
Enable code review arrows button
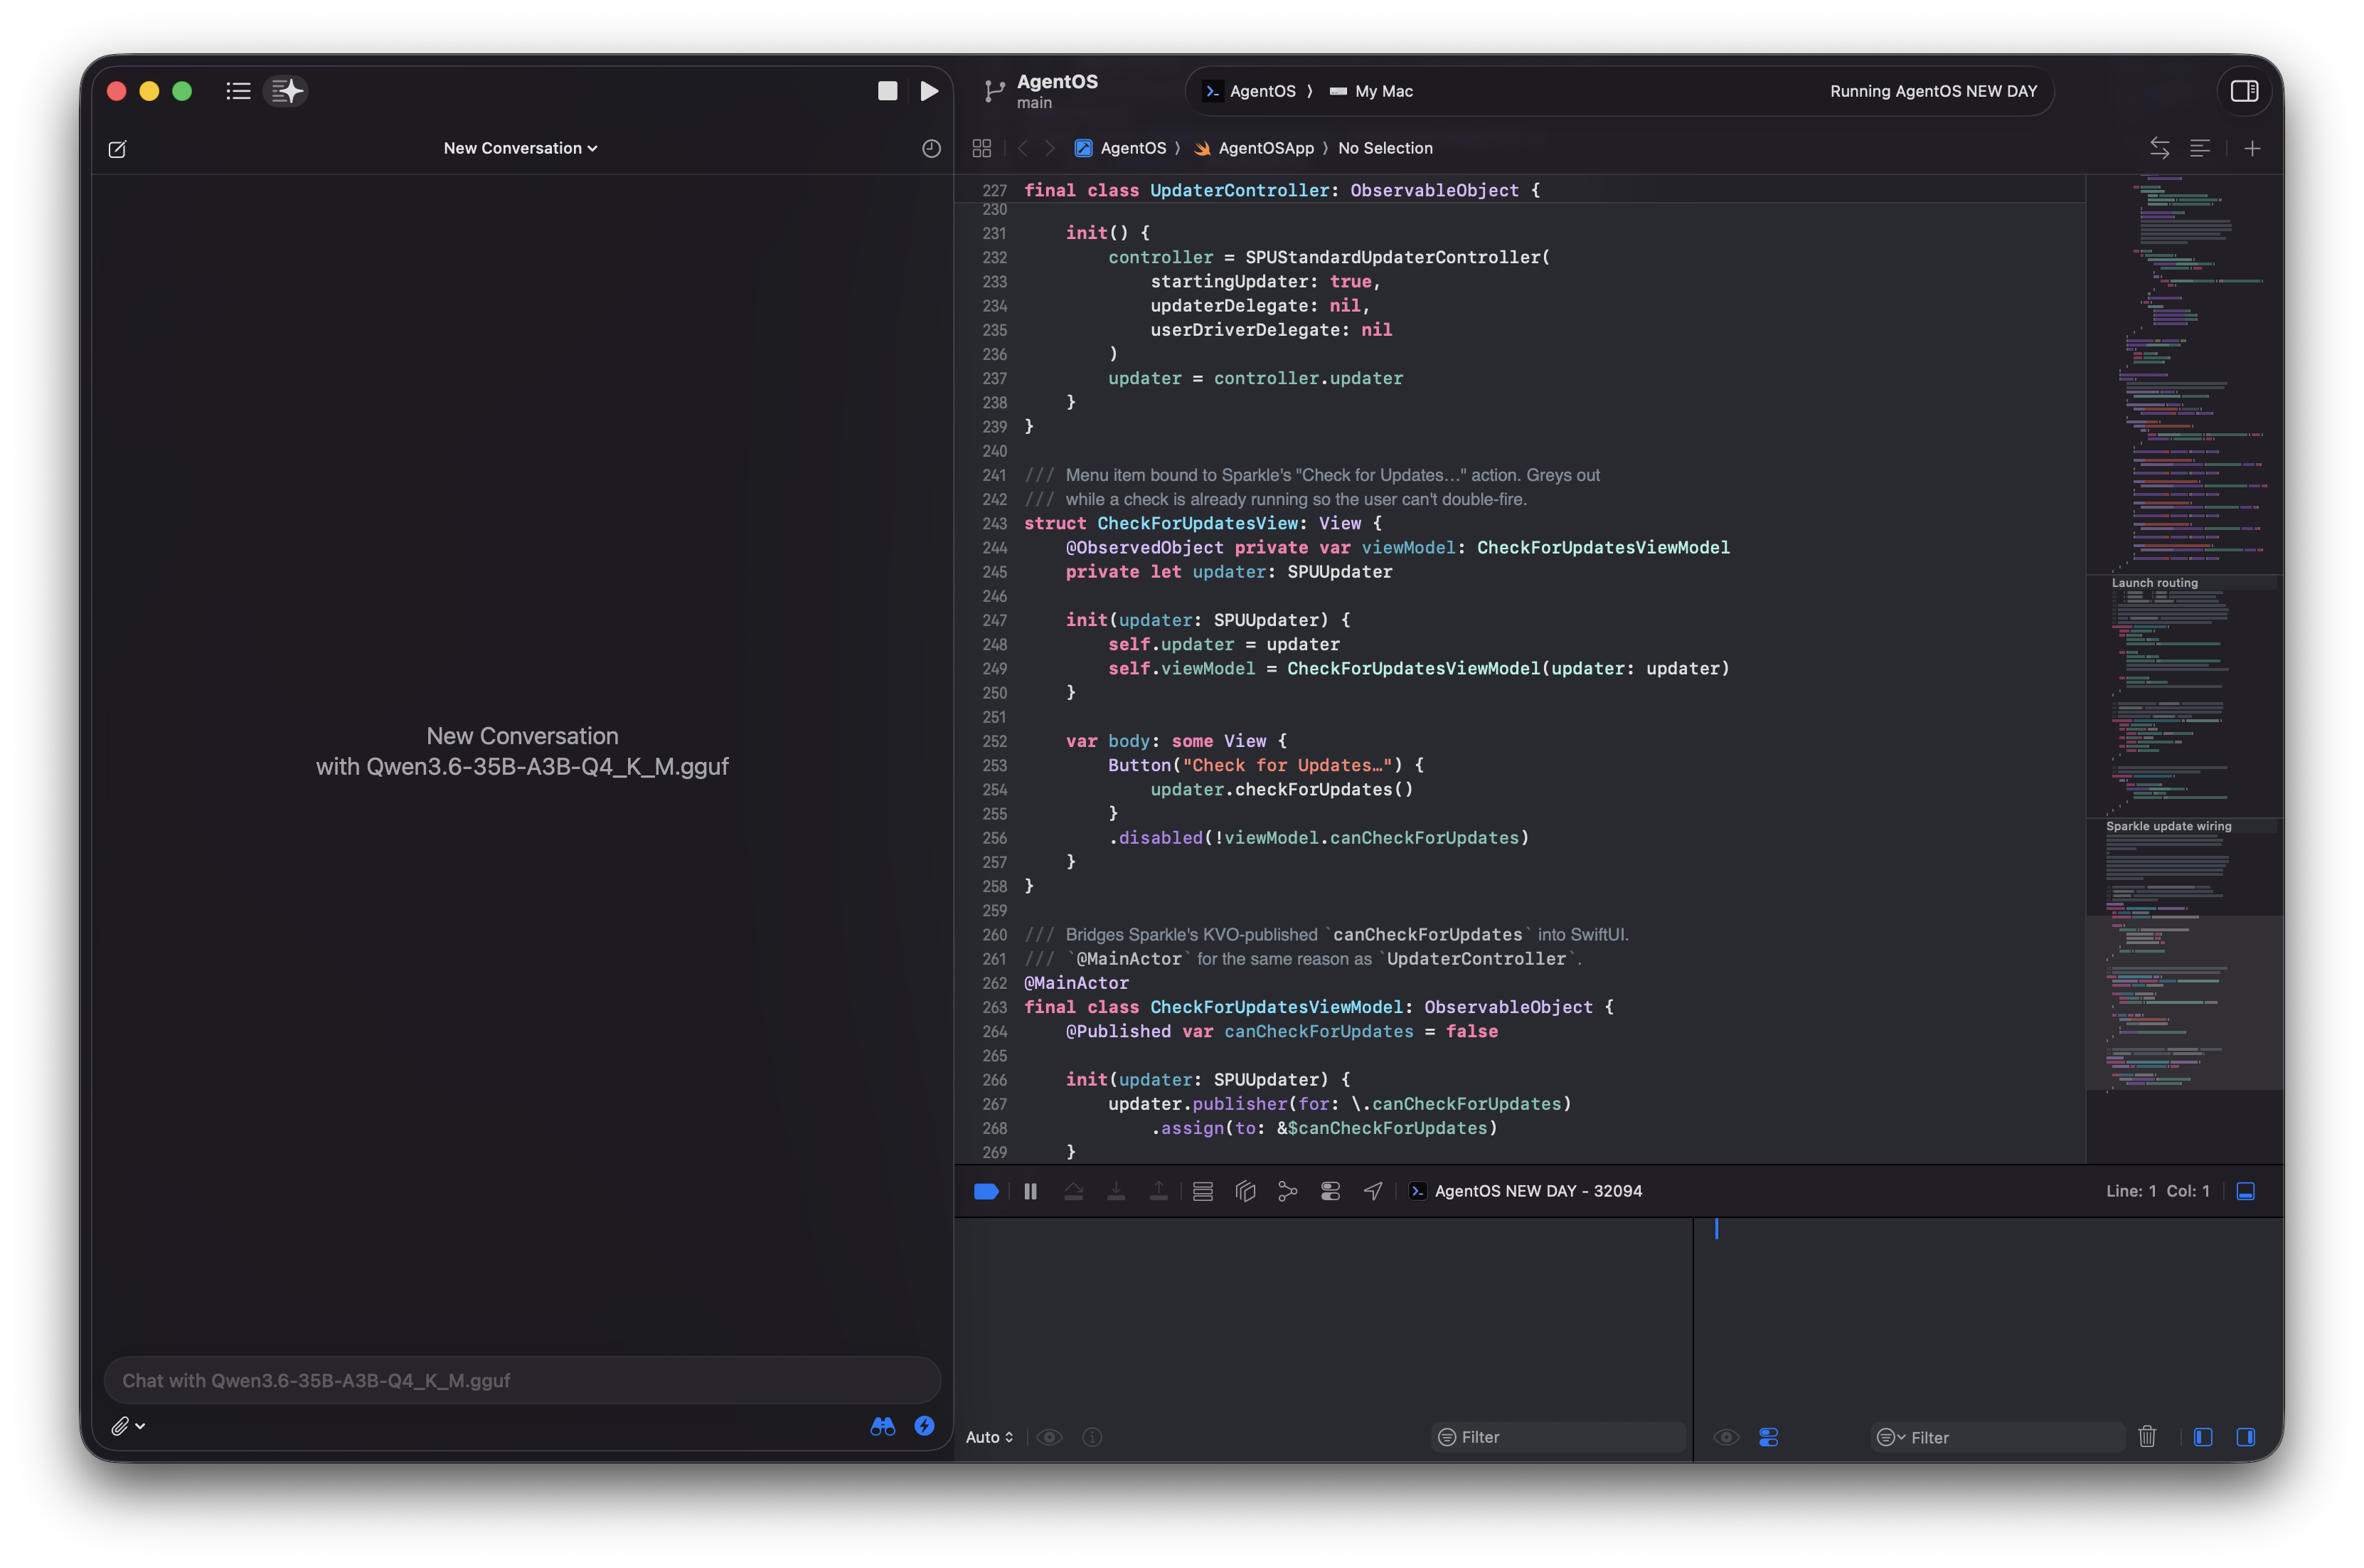pyautogui.click(x=2159, y=148)
